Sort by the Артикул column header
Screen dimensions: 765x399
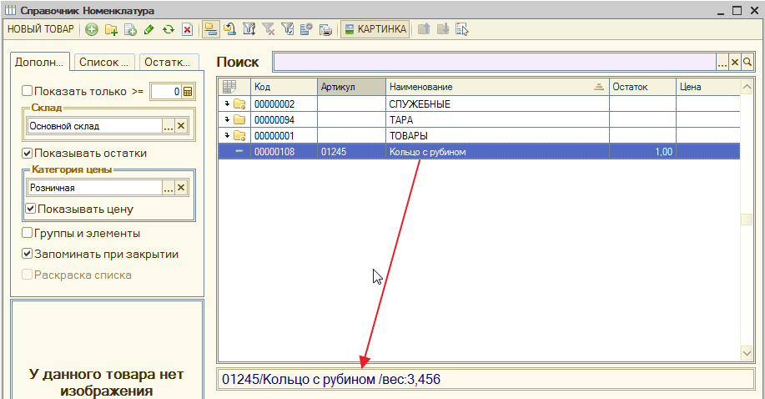coord(351,87)
